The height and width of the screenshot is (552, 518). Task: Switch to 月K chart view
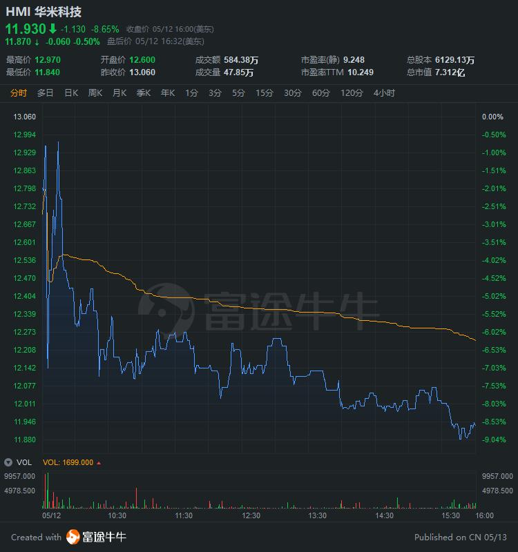[119, 93]
